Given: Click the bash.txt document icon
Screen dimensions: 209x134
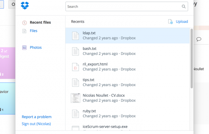Looking at the screenshot, I should coord(75,51).
